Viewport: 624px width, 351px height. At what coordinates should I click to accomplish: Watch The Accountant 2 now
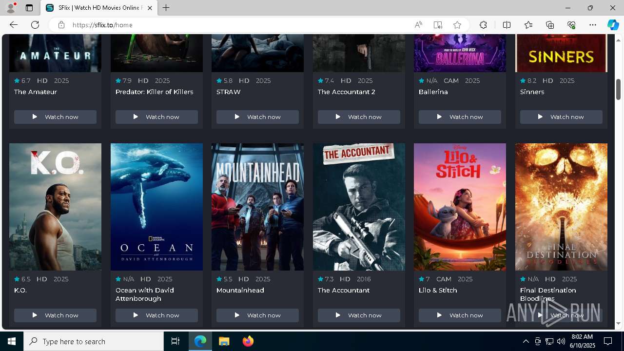[x=359, y=117]
